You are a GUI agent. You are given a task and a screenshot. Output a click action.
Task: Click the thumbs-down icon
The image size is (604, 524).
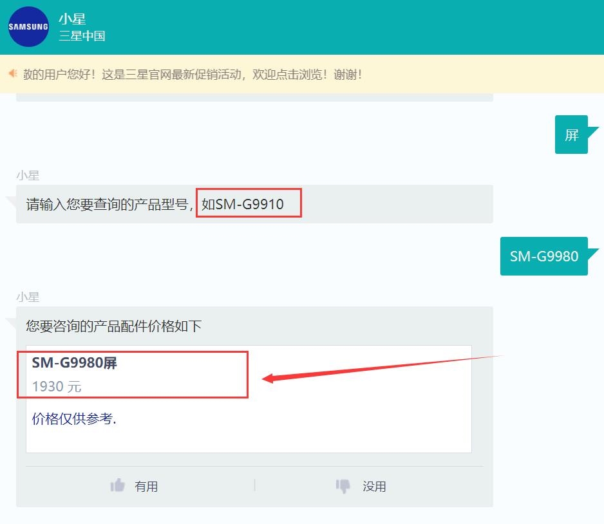[x=343, y=486]
